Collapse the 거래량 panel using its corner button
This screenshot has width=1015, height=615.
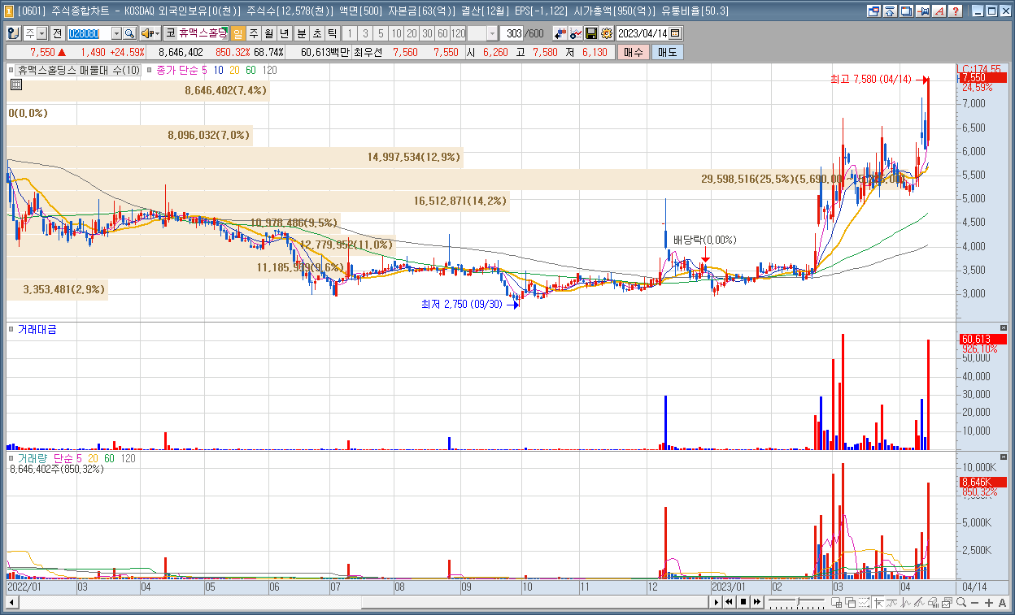point(1003,457)
